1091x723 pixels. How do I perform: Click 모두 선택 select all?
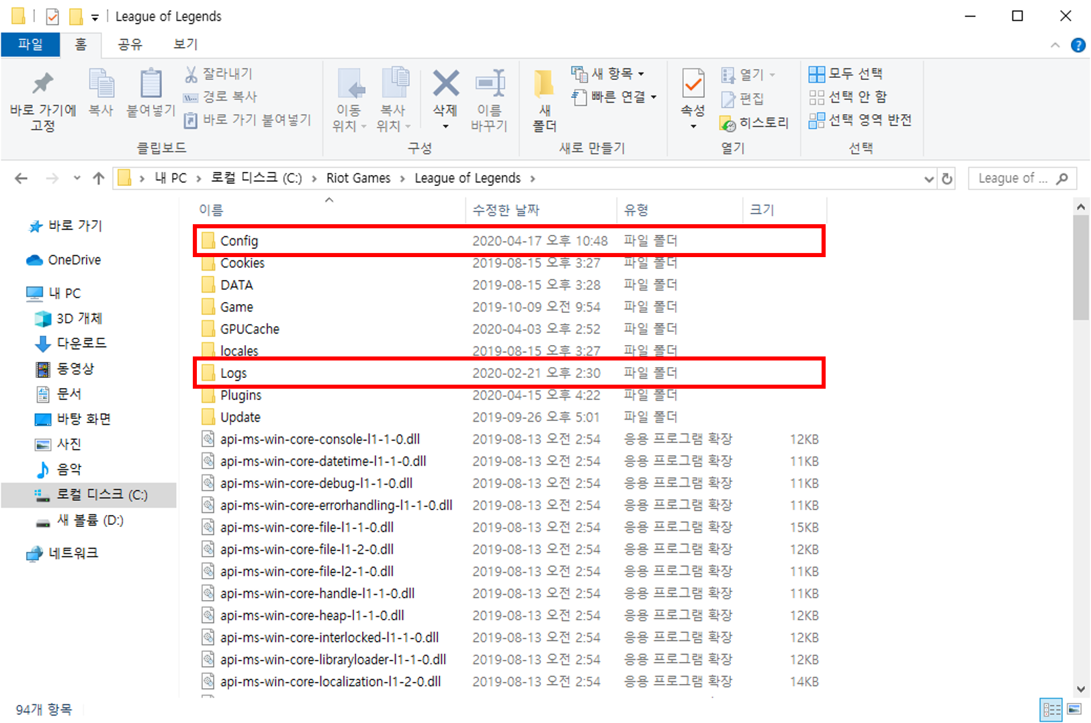(x=846, y=74)
